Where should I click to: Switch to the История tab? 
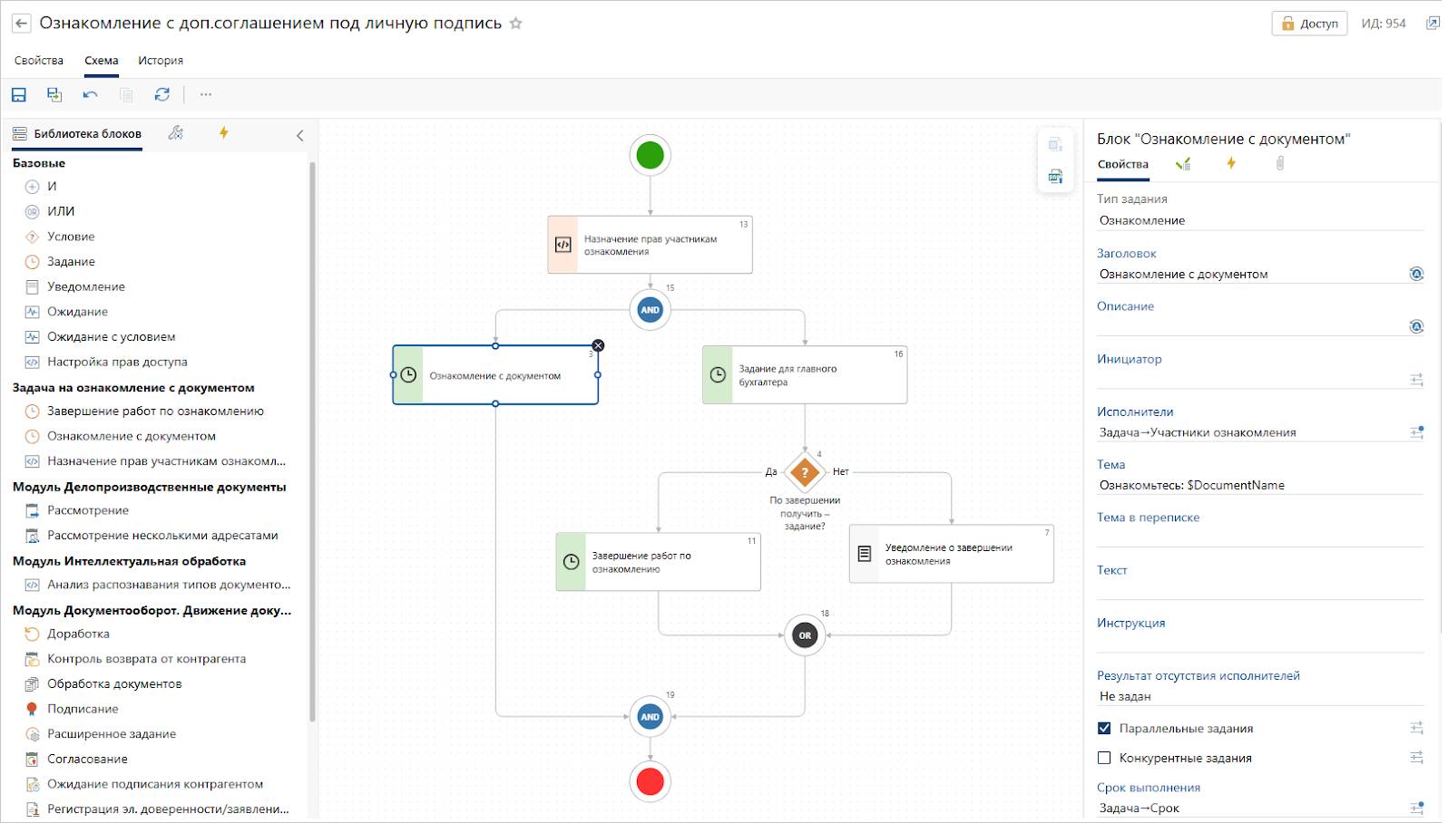pos(161,61)
